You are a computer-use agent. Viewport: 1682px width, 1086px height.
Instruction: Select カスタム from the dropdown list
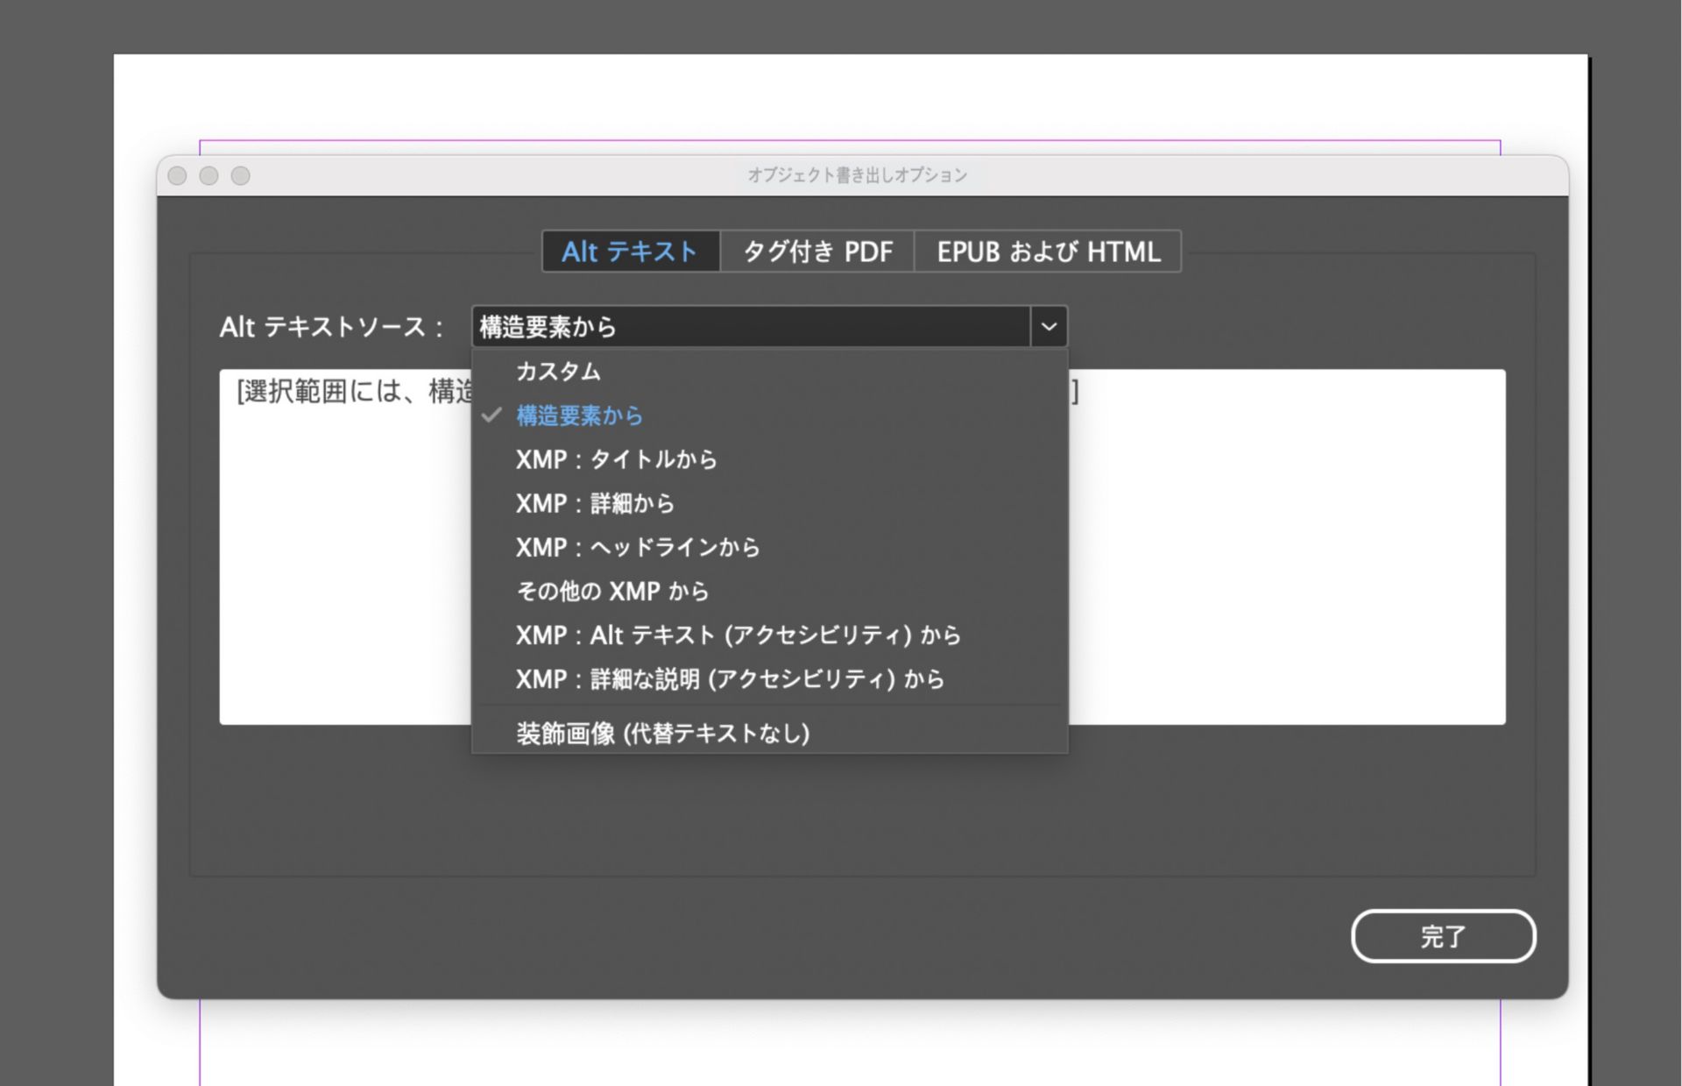pyautogui.click(x=558, y=371)
